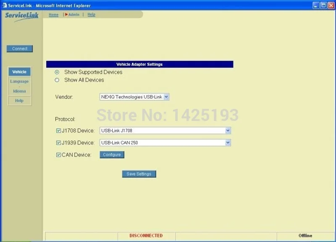
Task: Open the Vendor dropdown
Action: tap(134, 97)
